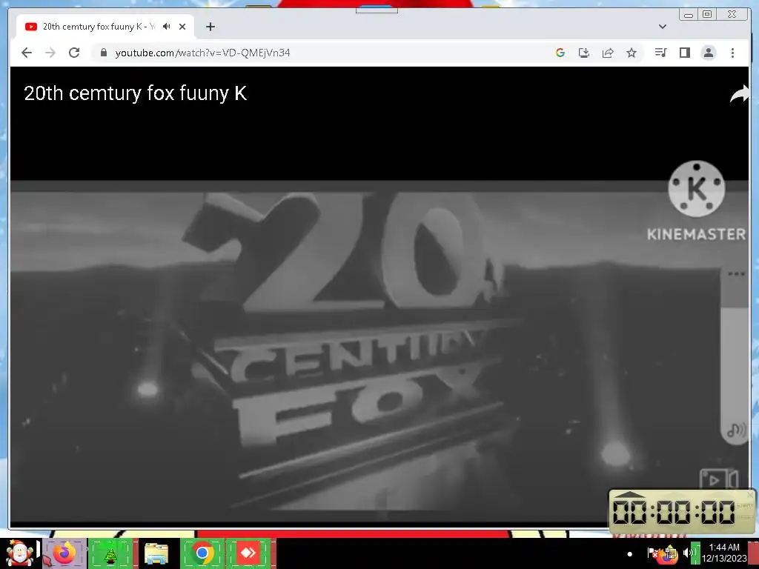Open the clock showing 1:44 AM

[x=723, y=553]
